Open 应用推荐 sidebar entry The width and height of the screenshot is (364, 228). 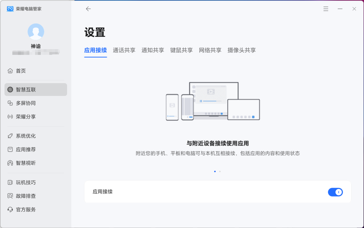coord(36,149)
